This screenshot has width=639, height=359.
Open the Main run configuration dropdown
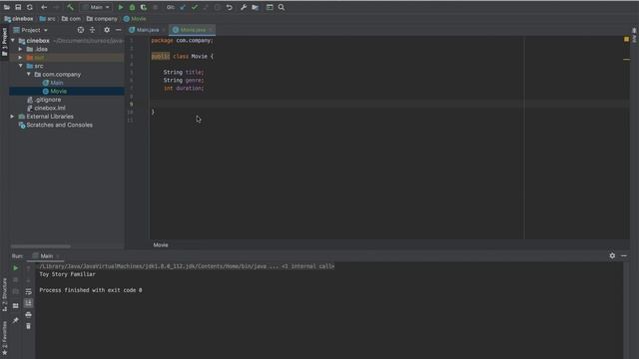96,7
